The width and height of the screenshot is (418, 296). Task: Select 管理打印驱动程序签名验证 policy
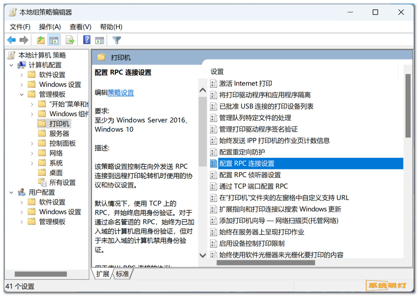point(258,129)
